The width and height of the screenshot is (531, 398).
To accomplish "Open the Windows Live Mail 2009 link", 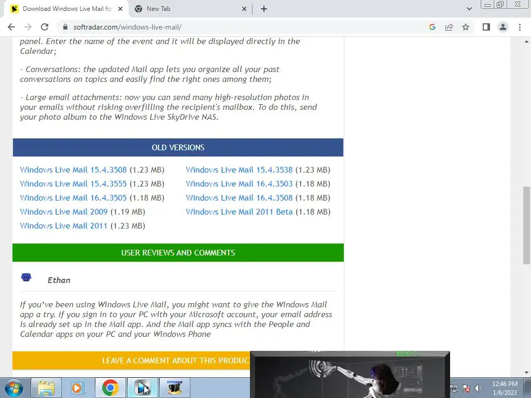I will (64, 212).
